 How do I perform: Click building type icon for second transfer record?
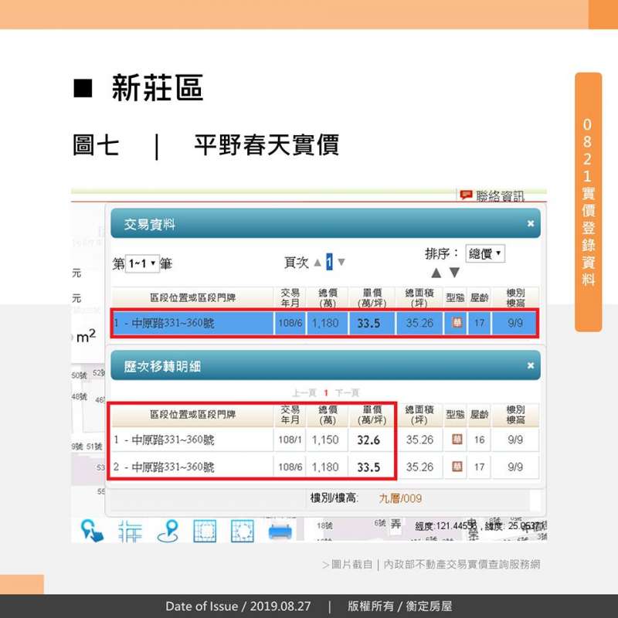click(457, 467)
